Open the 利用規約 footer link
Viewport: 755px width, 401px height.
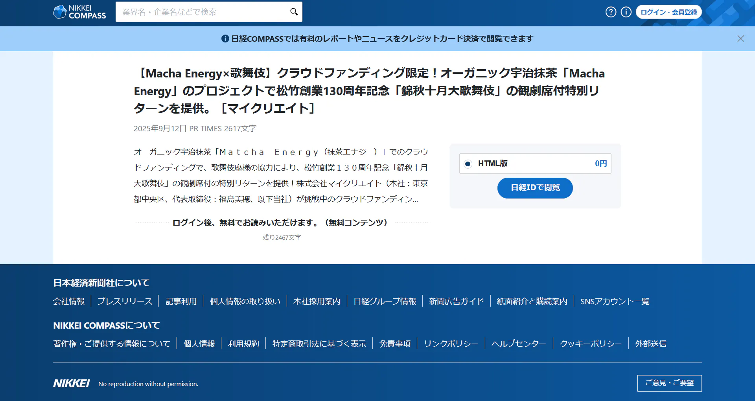pyautogui.click(x=243, y=344)
